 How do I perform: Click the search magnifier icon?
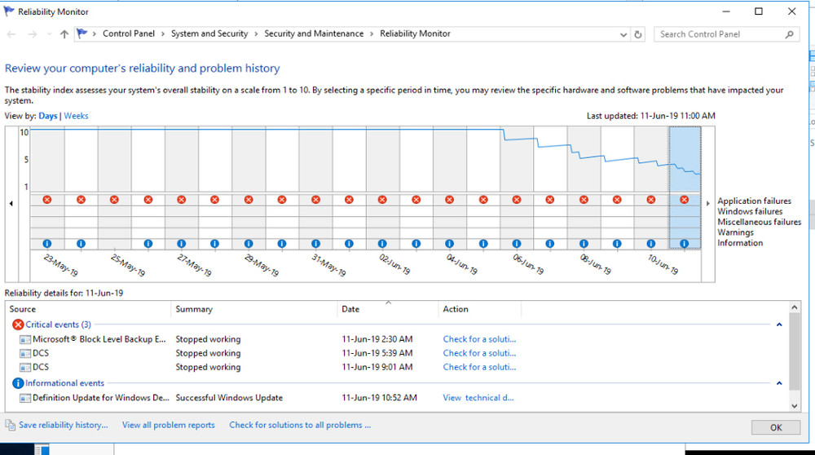pyautogui.click(x=789, y=34)
